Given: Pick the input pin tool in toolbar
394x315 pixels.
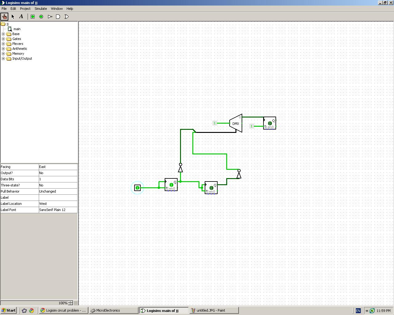Looking at the screenshot, I should point(33,17).
